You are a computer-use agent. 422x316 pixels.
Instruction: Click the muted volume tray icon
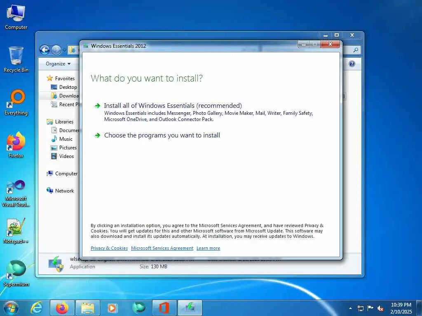380,308
